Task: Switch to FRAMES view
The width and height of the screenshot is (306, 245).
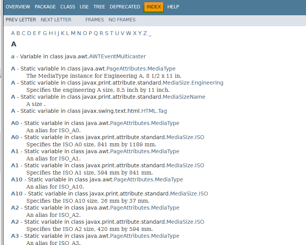Action: 95,20
